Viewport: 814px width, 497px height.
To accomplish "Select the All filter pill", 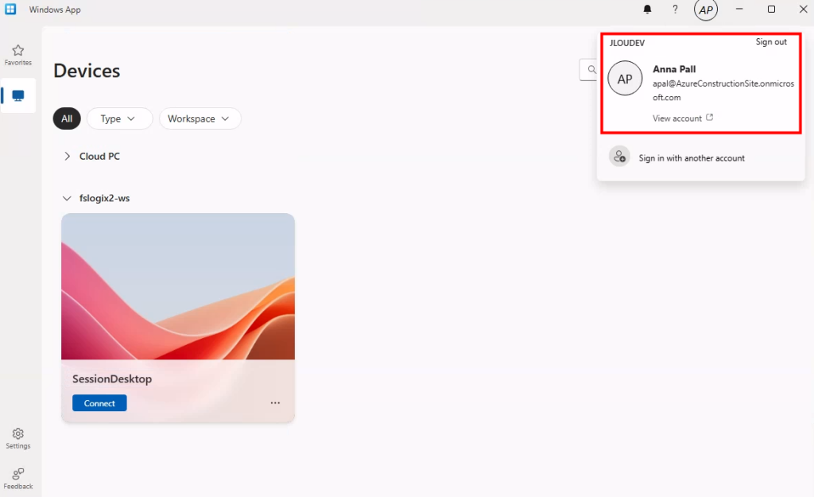I will [x=67, y=118].
